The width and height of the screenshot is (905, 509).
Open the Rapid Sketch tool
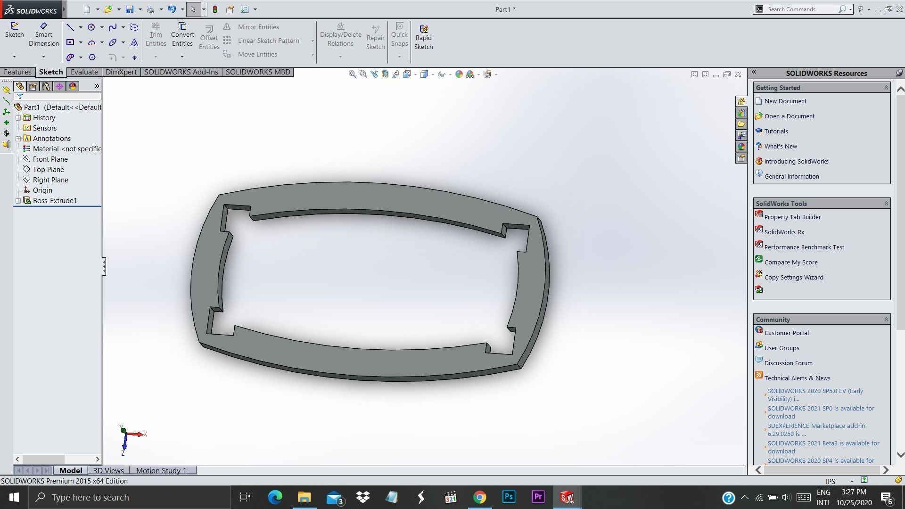tap(423, 38)
